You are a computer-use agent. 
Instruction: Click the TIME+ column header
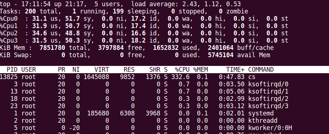click(235, 70)
